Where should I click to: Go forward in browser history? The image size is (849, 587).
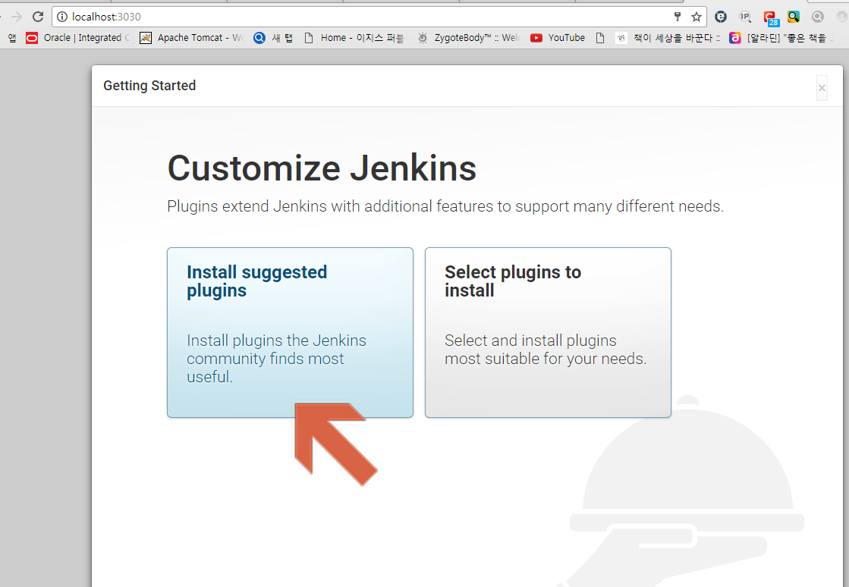16,17
